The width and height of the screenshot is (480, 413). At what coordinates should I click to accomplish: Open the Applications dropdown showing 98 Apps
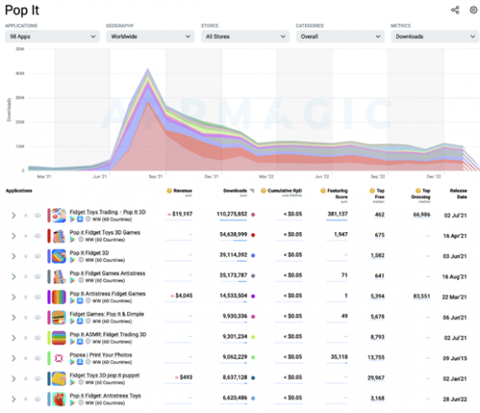[x=52, y=36]
